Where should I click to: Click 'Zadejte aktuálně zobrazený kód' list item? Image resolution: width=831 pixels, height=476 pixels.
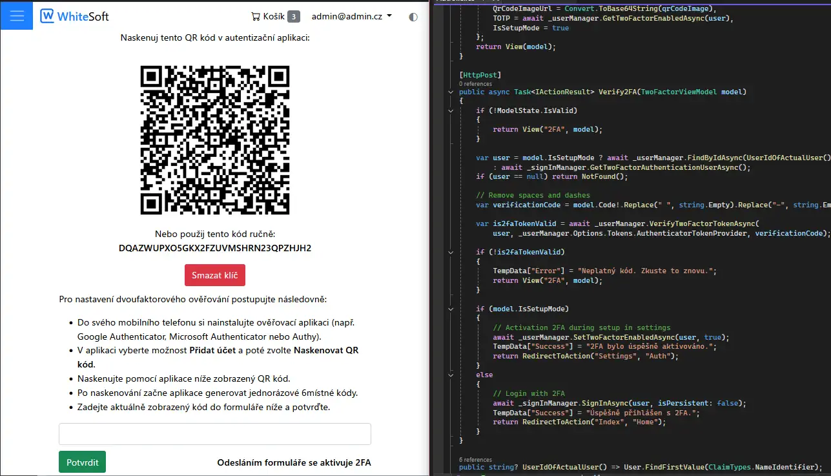tap(204, 407)
